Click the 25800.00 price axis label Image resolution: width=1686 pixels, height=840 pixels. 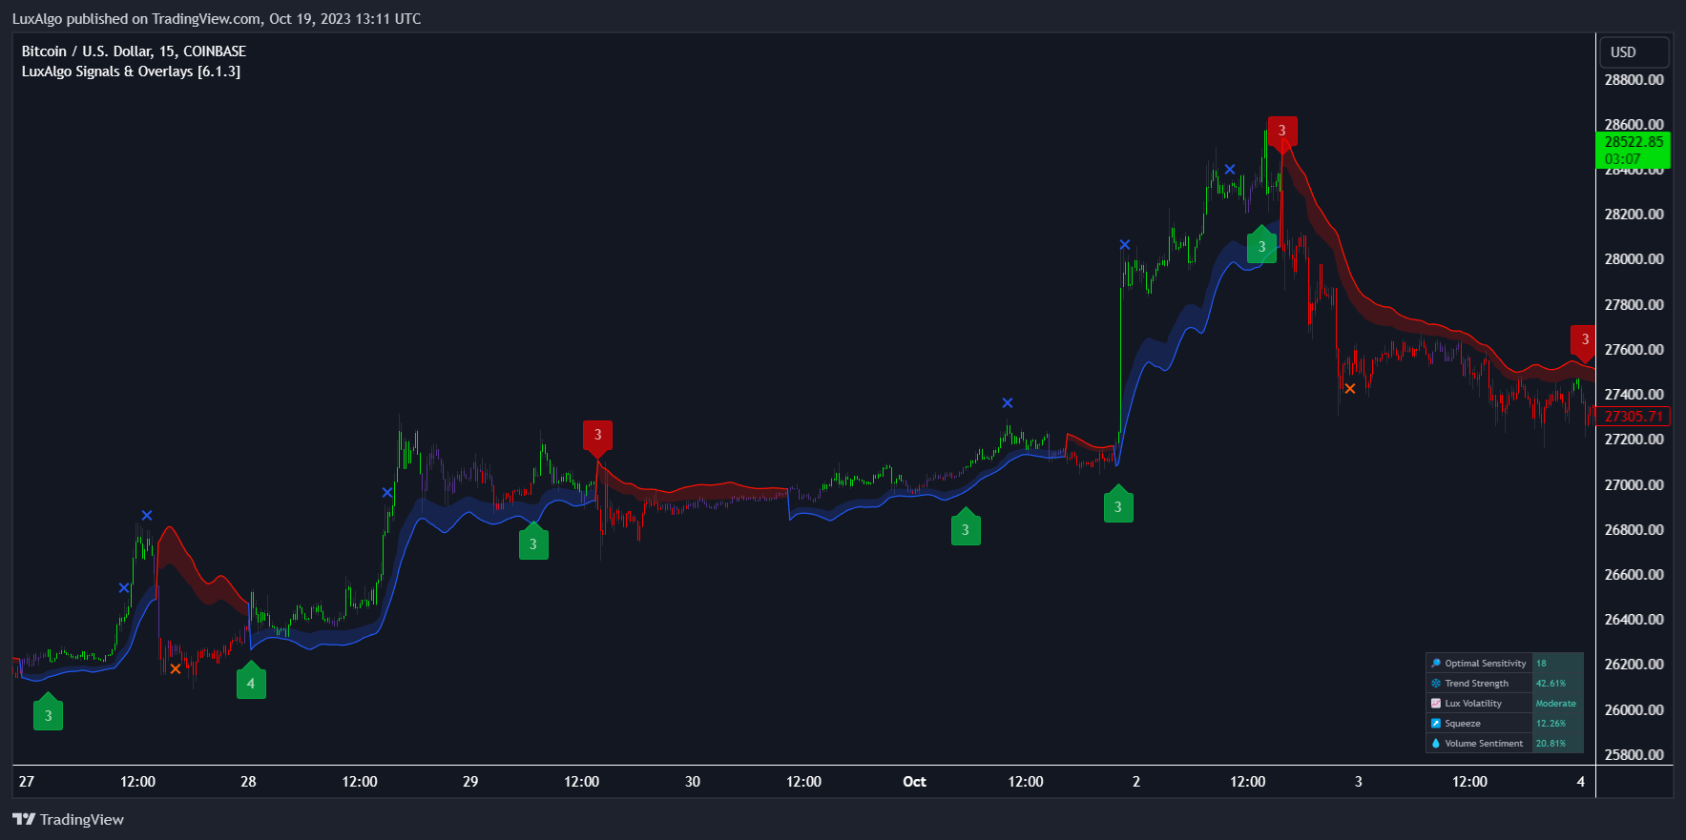[1634, 754]
